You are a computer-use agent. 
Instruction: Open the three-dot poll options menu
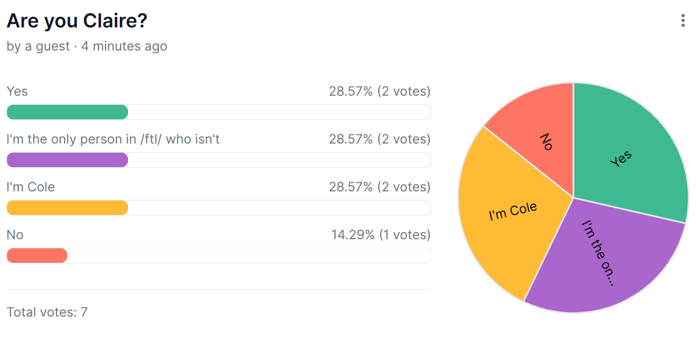pyautogui.click(x=683, y=21)
